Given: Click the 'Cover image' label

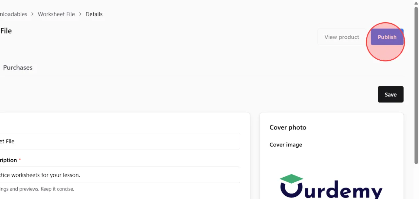Looking at the screenshot, I should click(x=286, y=145).
